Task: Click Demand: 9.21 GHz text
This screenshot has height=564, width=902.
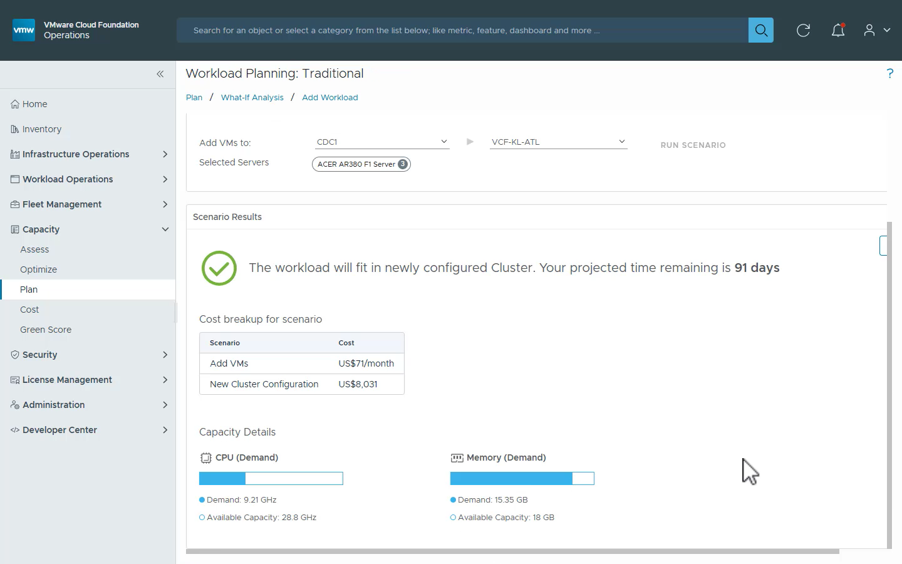Action: point(242,500)
